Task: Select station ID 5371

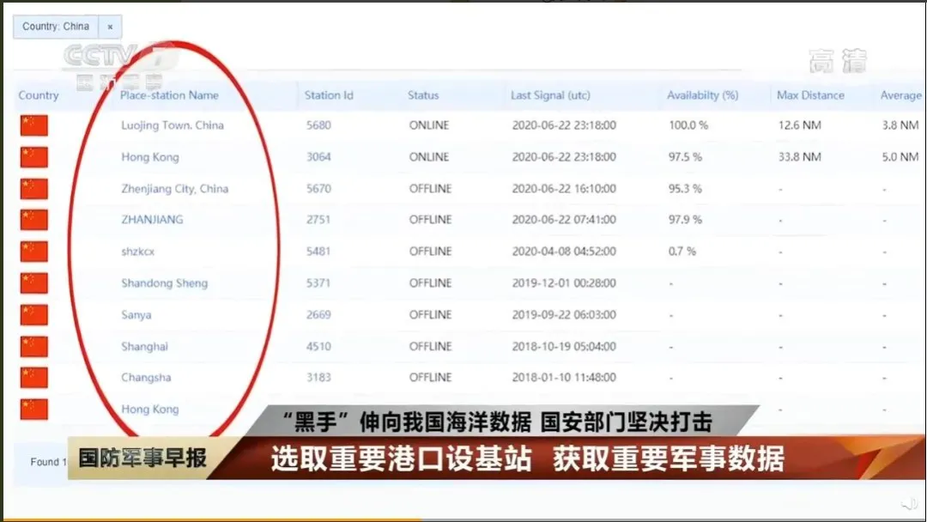Action: click(x=318, y=283)
